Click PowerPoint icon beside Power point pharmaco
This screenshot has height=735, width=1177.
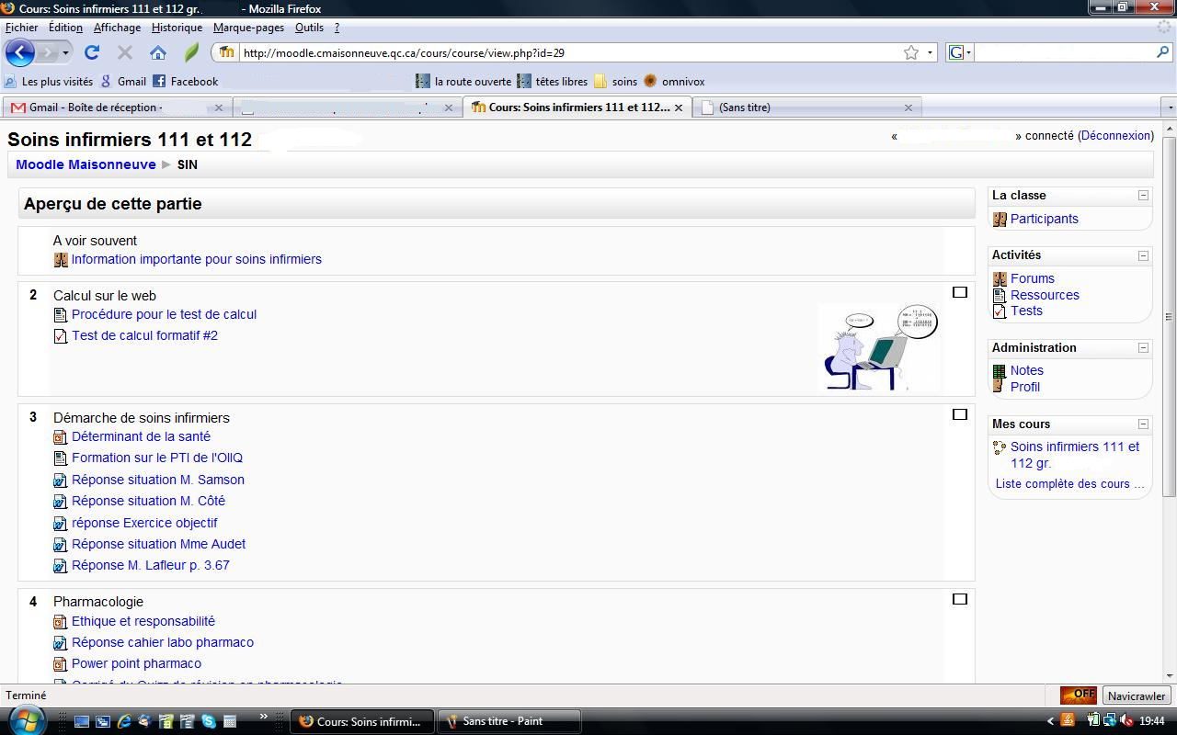(61, 664)
